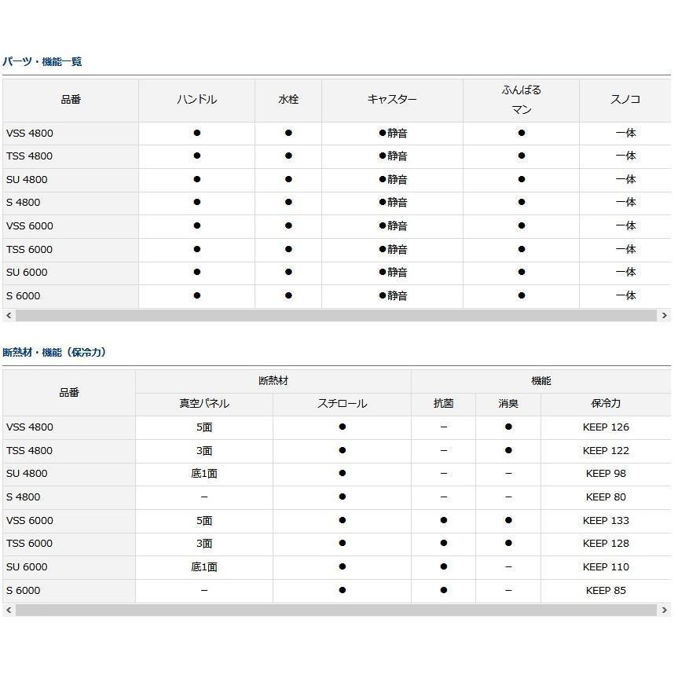Click the キャスター column header
Viewport: 678px width, 678px height.
coord(392,100)
